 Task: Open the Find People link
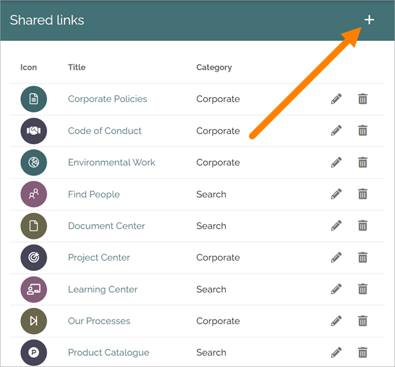pyautogui.click(x=94, y=194)
